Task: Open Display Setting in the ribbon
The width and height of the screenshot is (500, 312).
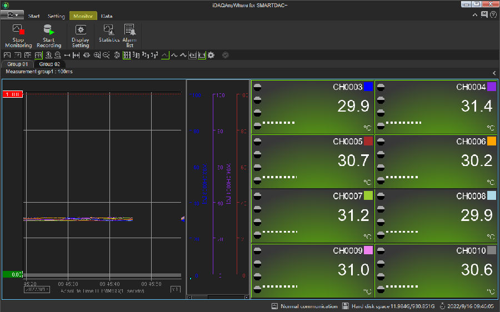Action: point(81,36)
